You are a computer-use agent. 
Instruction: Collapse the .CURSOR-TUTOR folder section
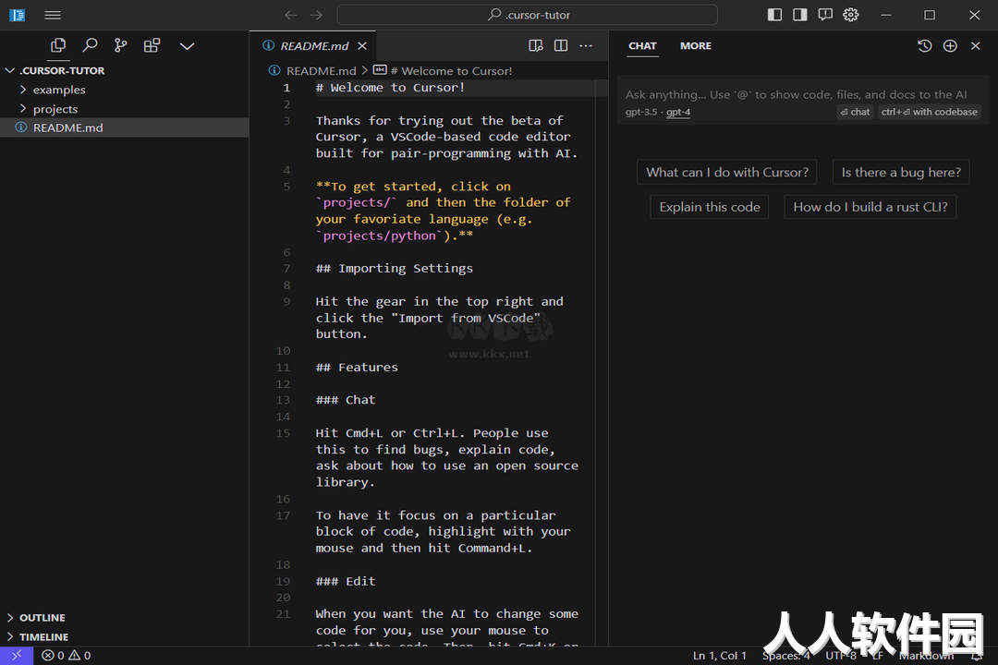click(x=125, y=70)
